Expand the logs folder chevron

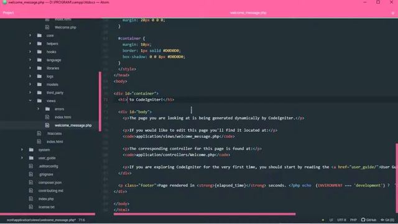(x=30, y=76)
